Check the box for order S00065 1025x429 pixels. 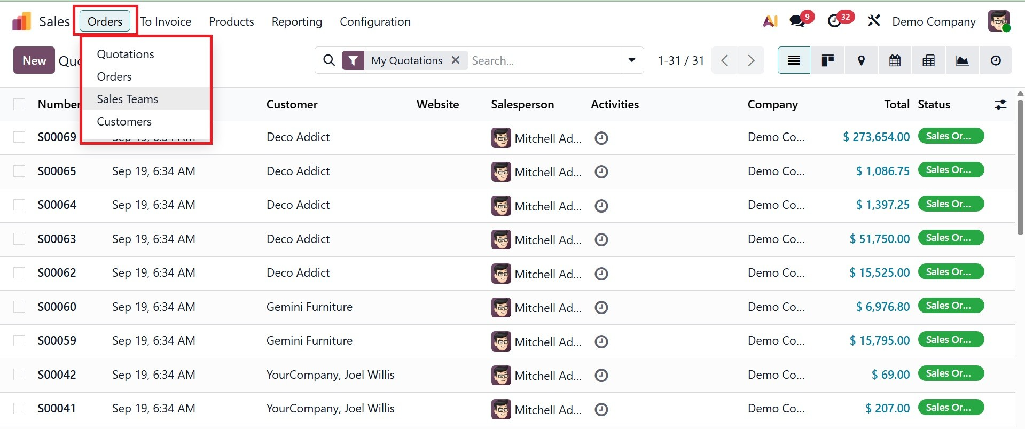[x=19, y=171]
